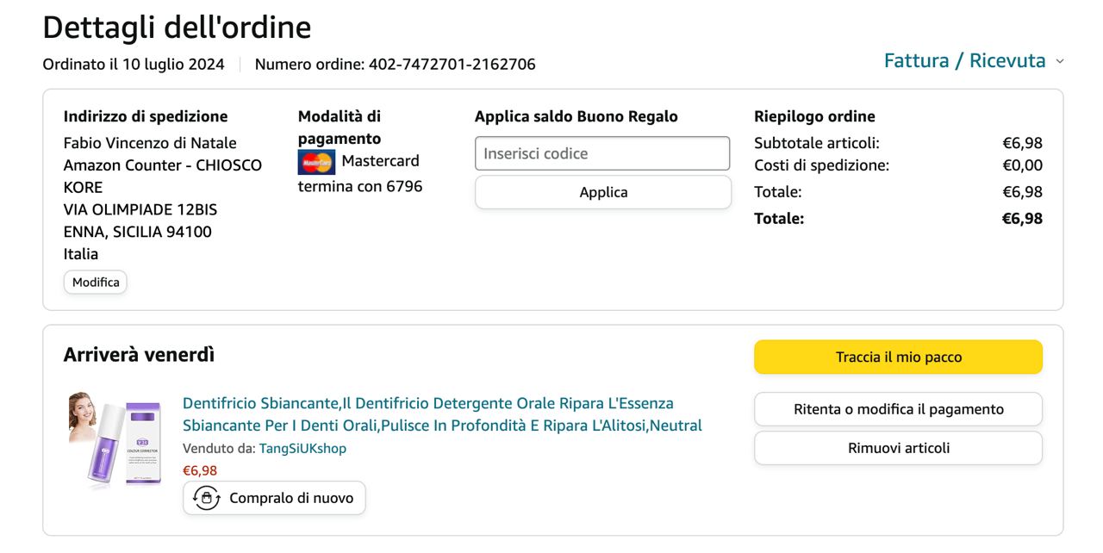The width and height of the screenshot is (1103, 553).
Task: Open the Fattura / Ricevuta menu
Action: 964,61
